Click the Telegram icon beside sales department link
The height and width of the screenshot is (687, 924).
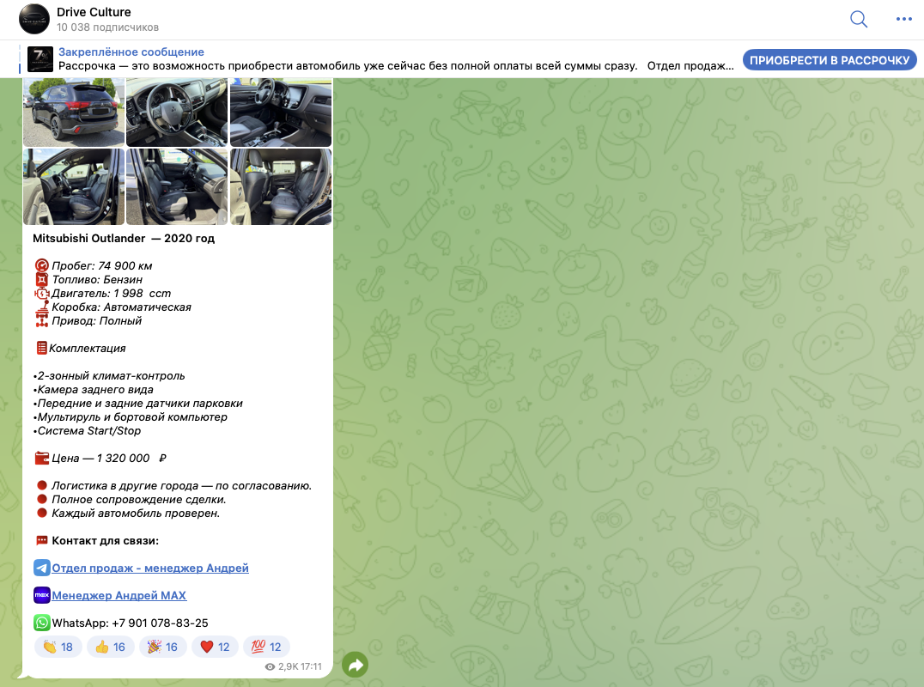[x=42, y=568]
